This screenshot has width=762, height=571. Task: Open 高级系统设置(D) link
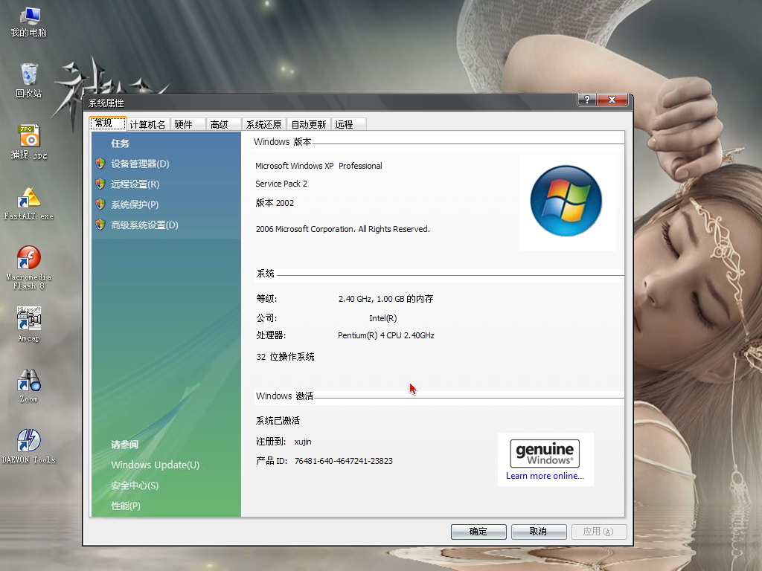point(145,225)
